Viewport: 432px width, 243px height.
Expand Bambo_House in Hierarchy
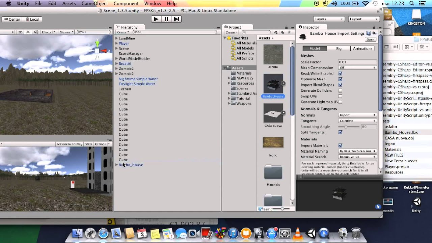[x=117, y=165]
